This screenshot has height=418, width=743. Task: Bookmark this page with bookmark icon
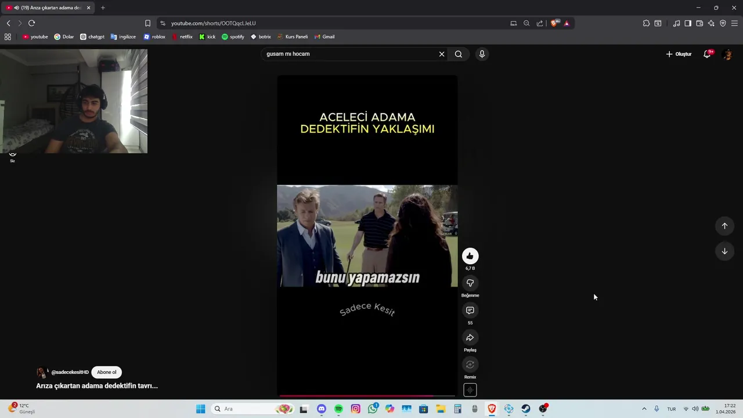point(147,23)
